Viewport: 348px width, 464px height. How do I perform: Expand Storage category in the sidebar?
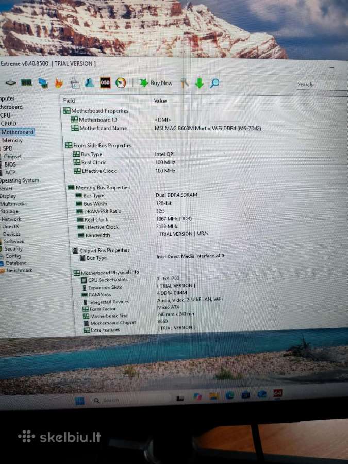pyautogui.click(x=9, y=211)
